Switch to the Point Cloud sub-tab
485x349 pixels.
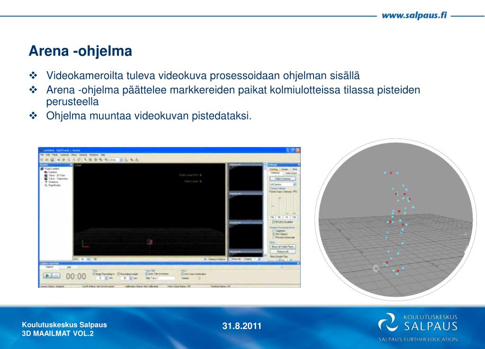[x=291, y=173]
